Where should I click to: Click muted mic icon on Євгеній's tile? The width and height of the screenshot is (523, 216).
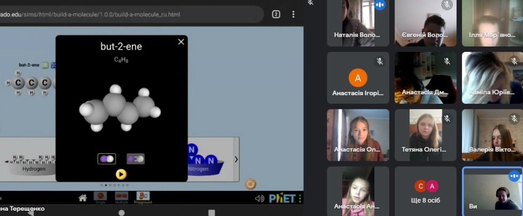[x=447, y=4]
